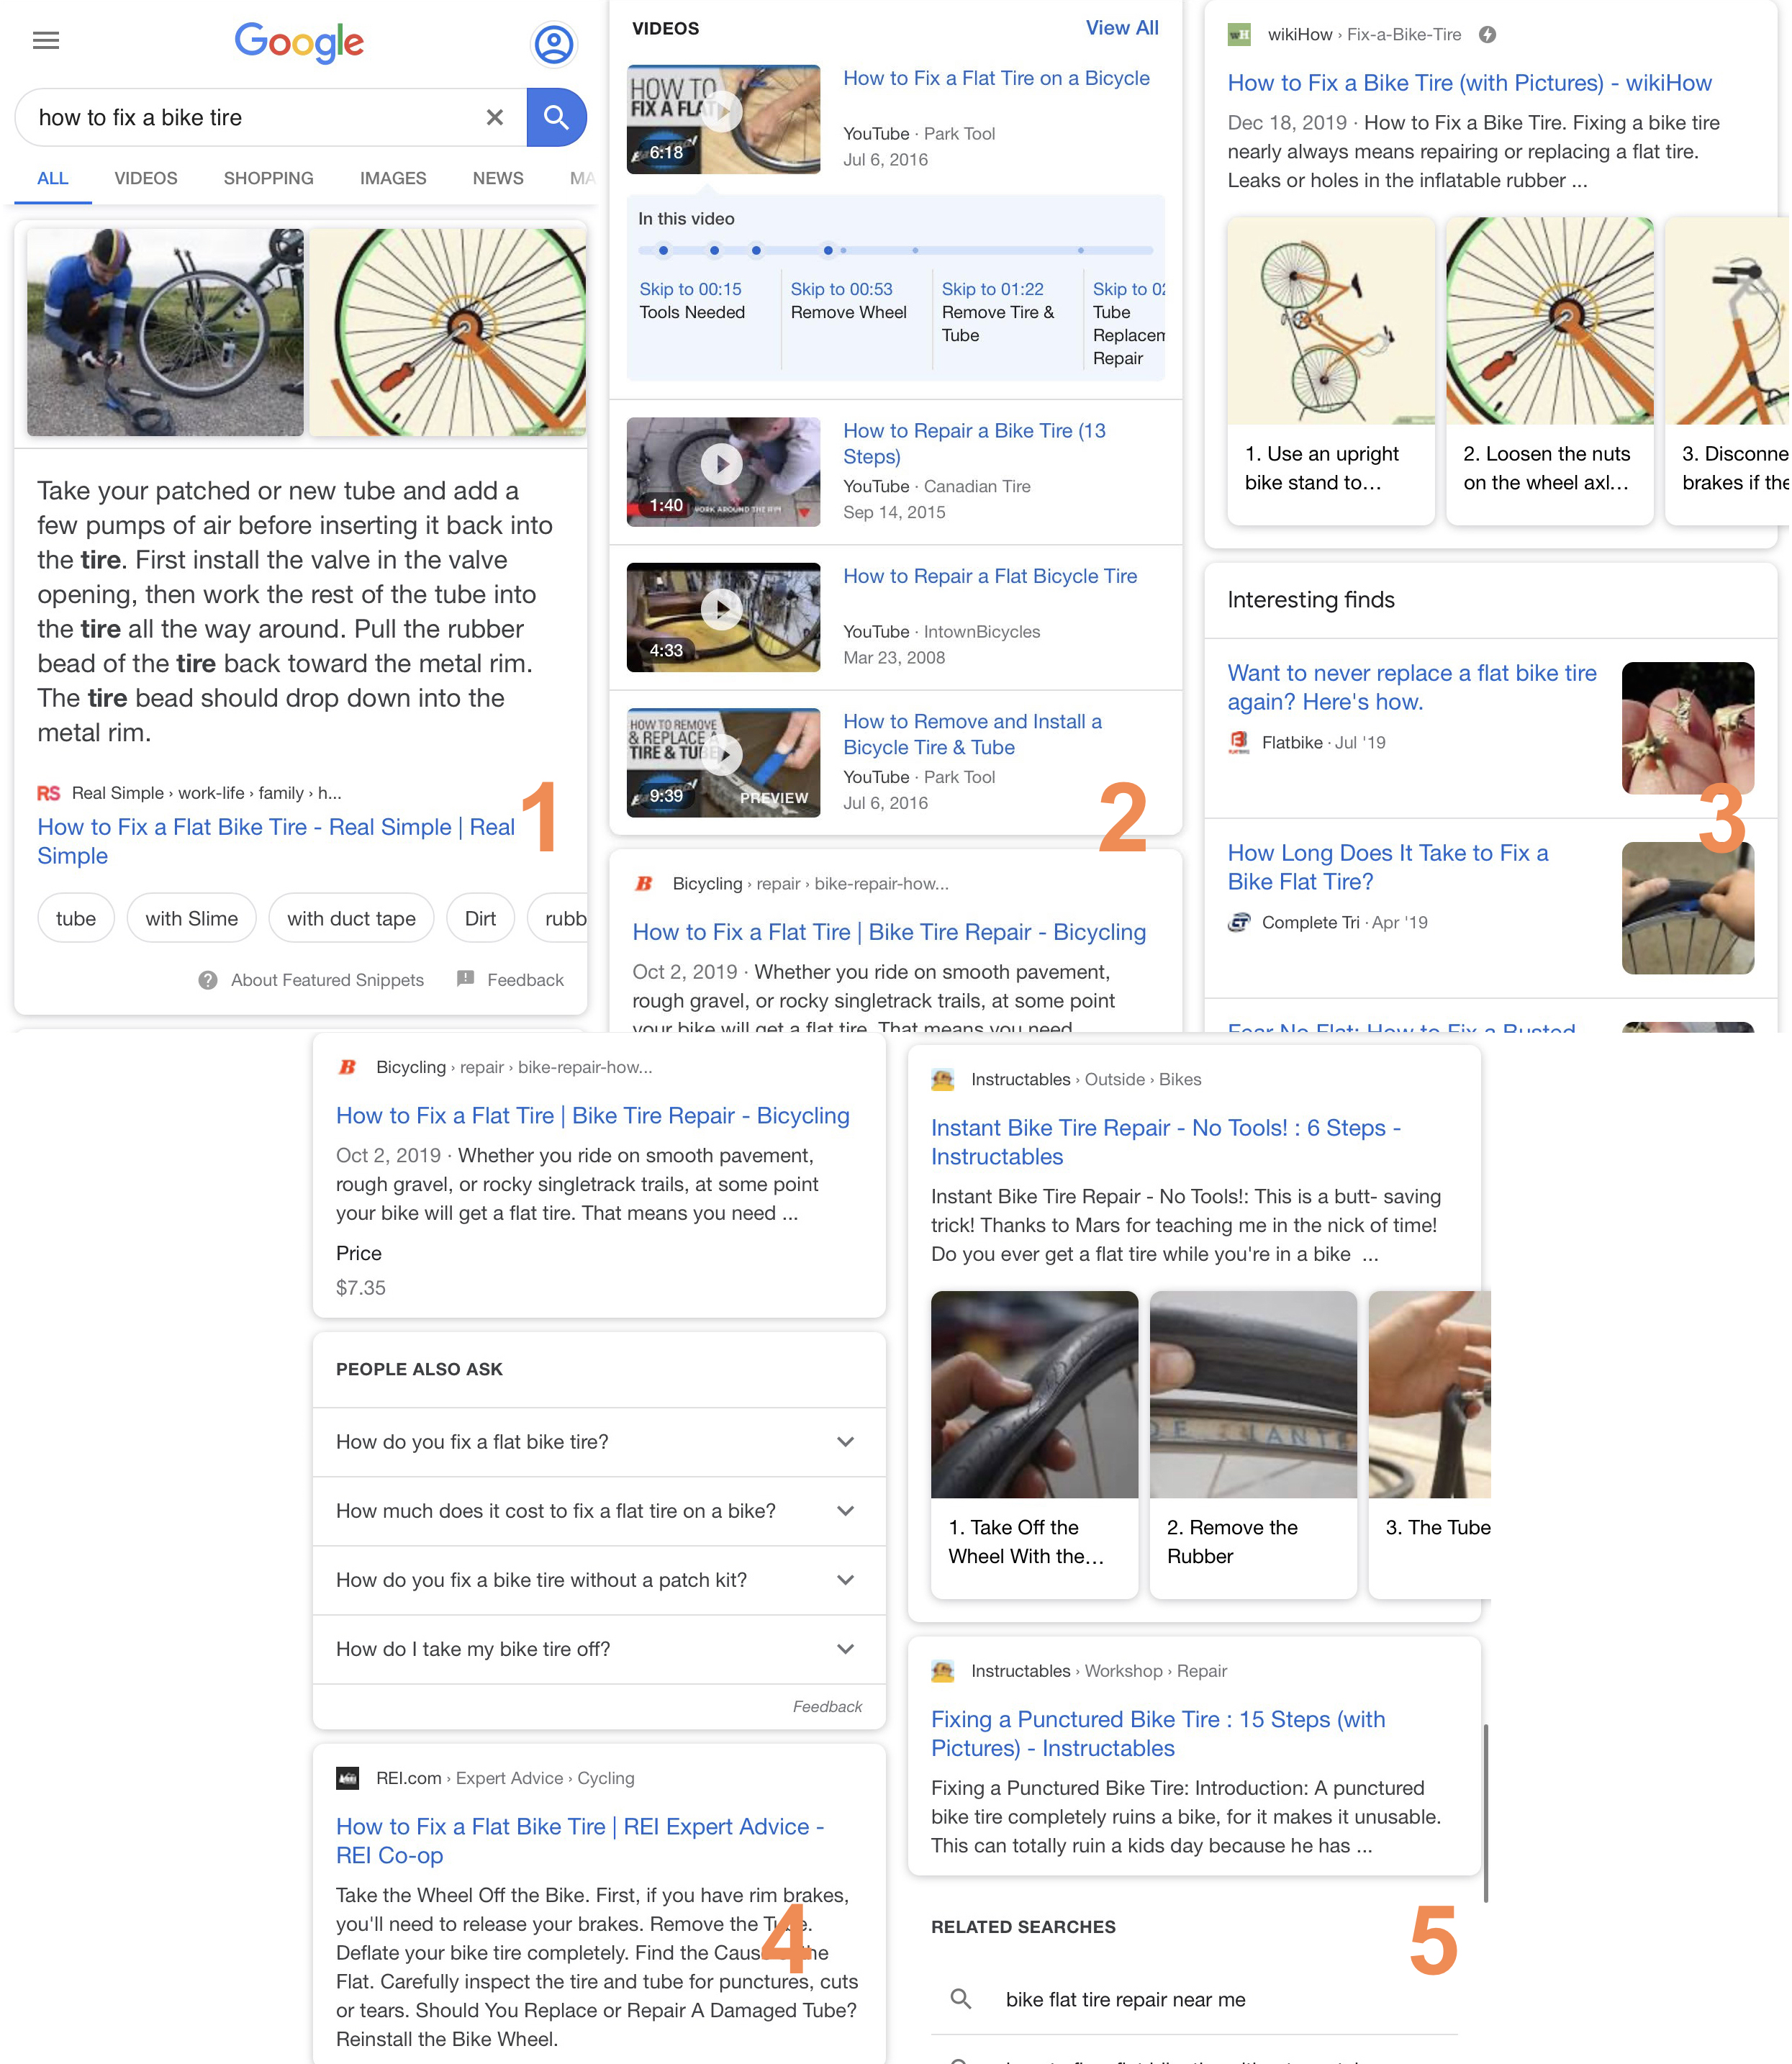Play the Canadian Tire 1:40 video

[x=722, y=464]
